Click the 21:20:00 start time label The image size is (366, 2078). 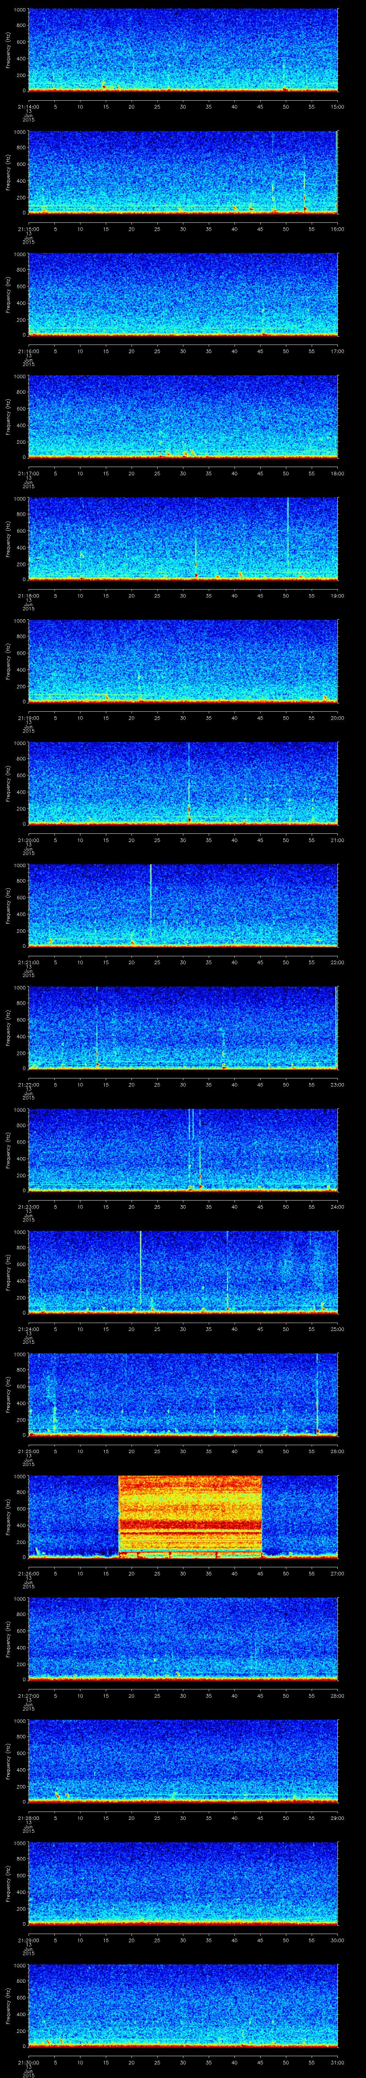tap(28, 840)
